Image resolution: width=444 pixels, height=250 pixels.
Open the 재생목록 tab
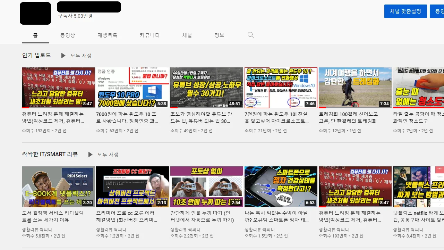pyautogui.click(x=108, y=35)
